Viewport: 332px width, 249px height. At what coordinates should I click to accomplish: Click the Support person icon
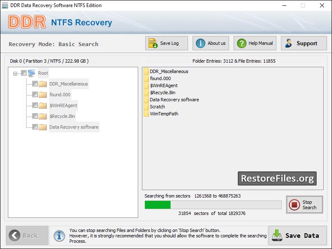(x=290, y=43)
